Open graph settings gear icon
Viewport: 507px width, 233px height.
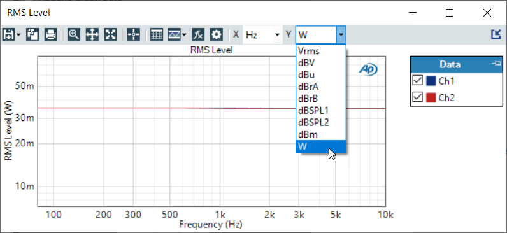[216, 34]
